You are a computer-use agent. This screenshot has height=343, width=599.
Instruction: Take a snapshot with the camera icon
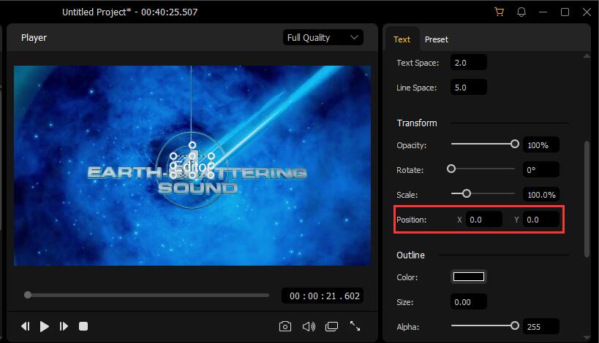pyautogui.click(x=285, y=326)
